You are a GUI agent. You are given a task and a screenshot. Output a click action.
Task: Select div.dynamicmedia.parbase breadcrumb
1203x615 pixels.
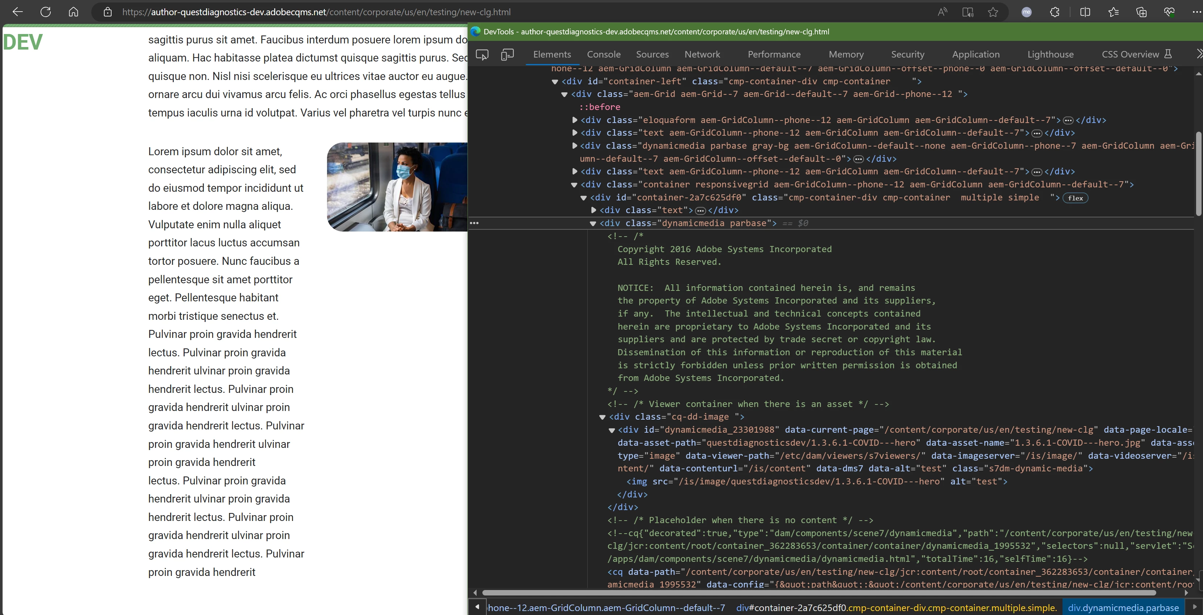(x=1123, y=607)
